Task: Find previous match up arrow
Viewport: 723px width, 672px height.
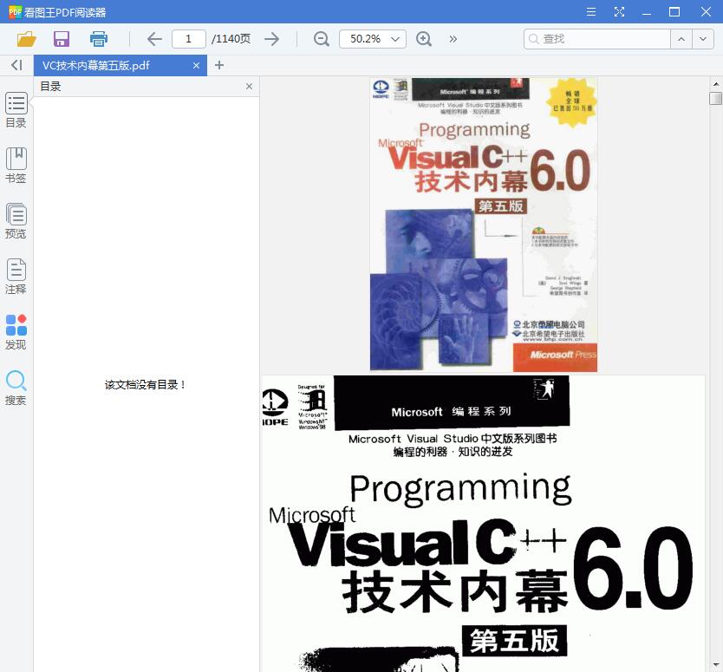Action: pos(681,39)
